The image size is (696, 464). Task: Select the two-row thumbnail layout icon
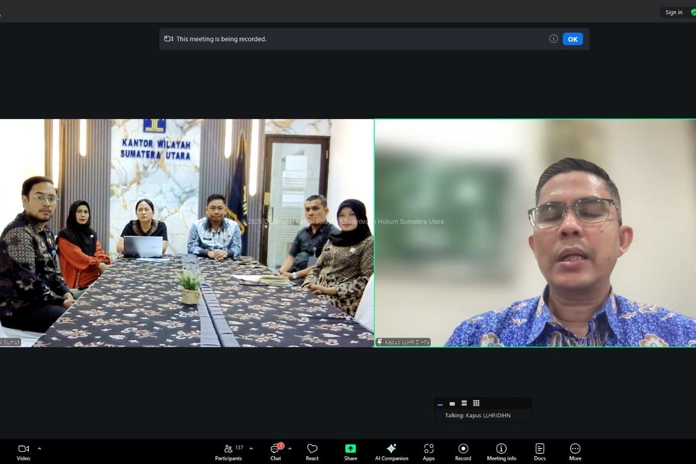pos(464,403)
